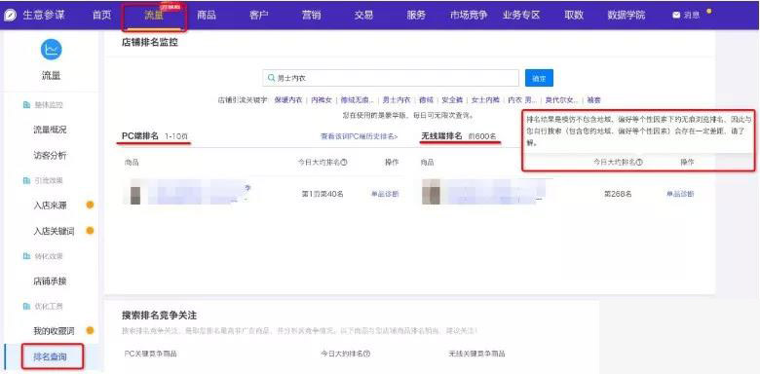Screen dimensions: 760x374
Task: Open 入店来源 in the sidebar
Action: pos(50,206)
